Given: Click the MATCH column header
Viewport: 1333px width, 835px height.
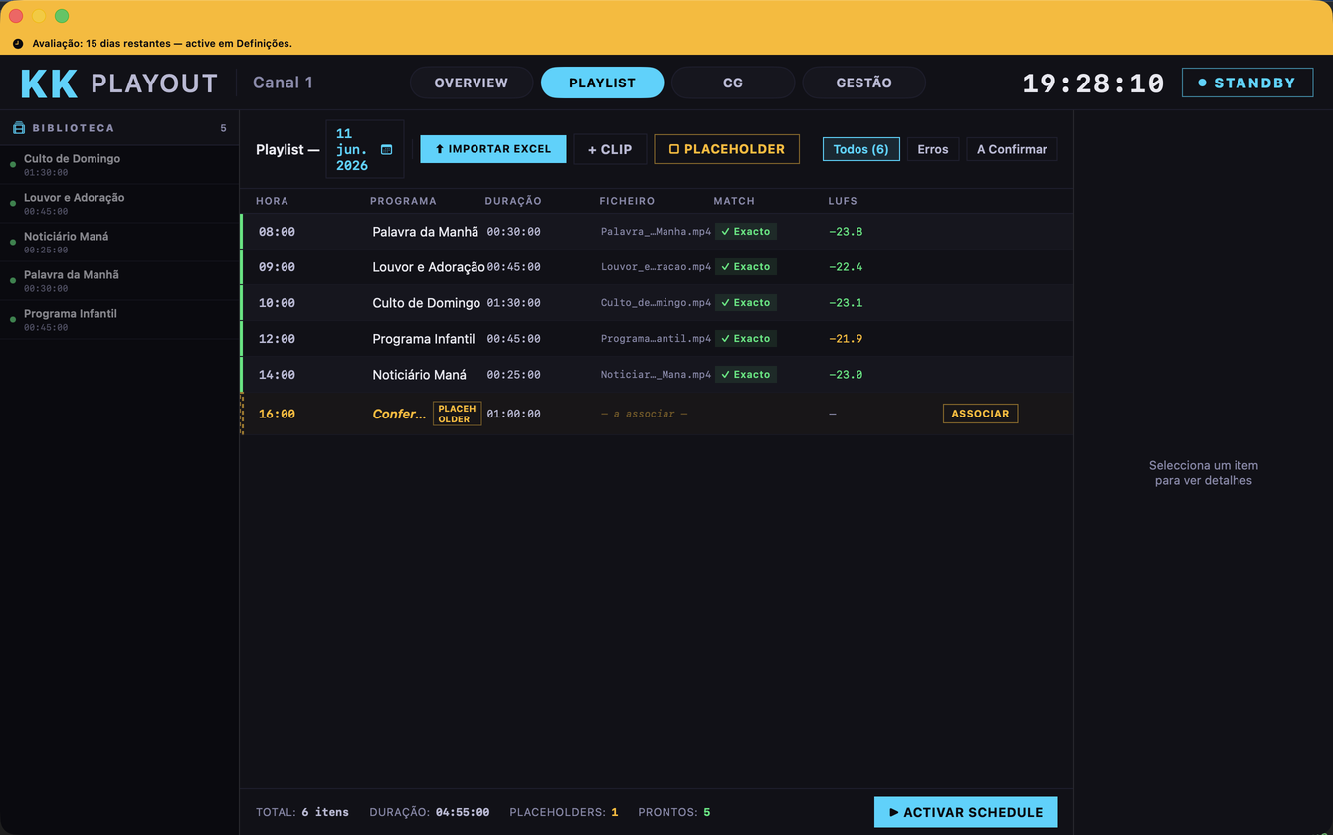Looking at the screenshot, I should [x=734, y=201].
